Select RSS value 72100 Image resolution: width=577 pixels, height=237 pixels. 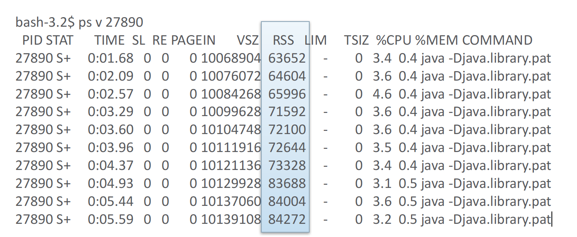point(287,130)
